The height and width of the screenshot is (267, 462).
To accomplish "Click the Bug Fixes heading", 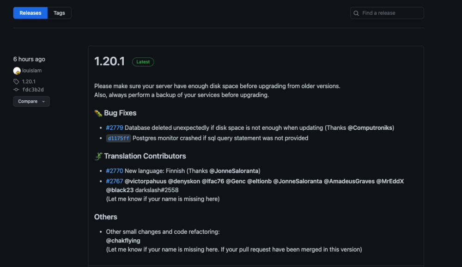I will click(120, 113).
